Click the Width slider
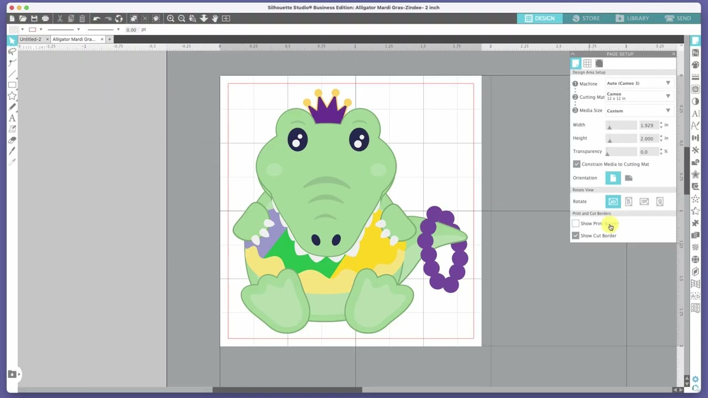 click(x=621, y=125)
